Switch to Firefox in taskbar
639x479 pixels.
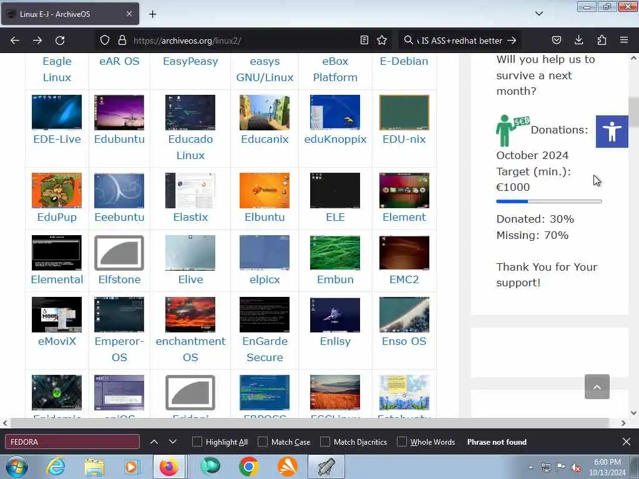pos(168,467)
